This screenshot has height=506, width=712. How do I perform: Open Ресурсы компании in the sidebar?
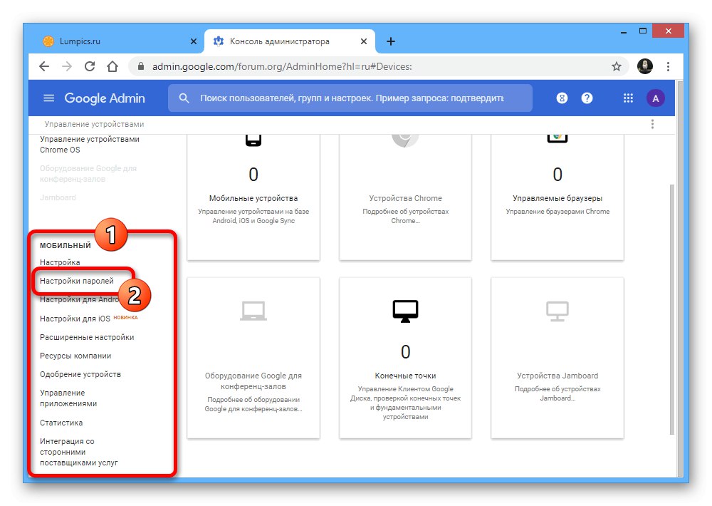(75, 356)
